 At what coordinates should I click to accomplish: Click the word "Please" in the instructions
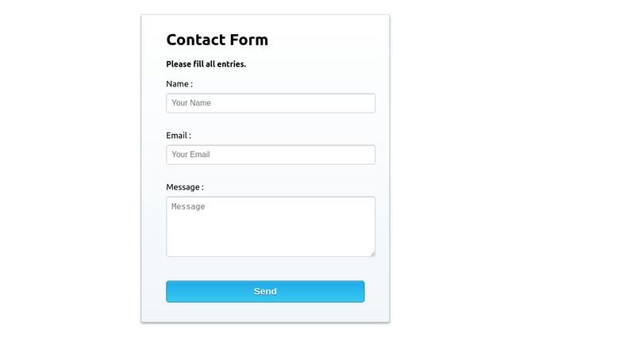179,64
